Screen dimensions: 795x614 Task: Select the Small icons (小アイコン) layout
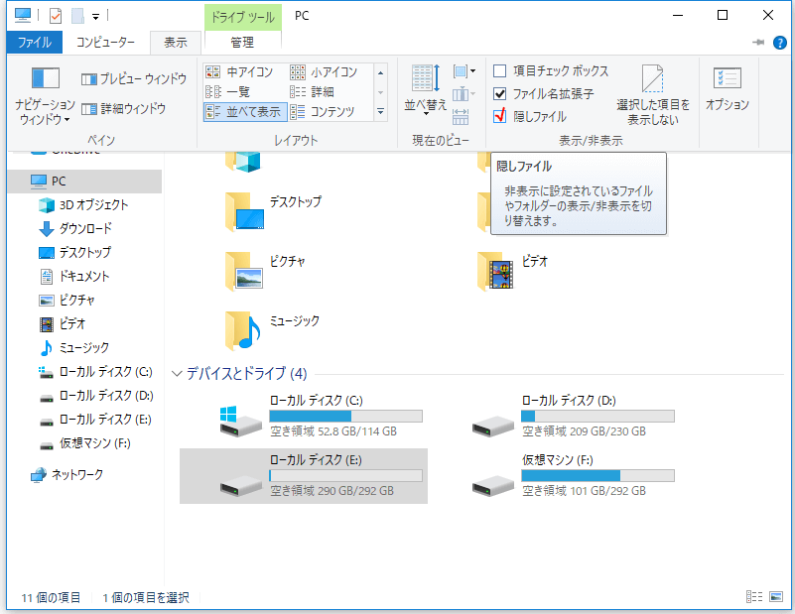324,72
